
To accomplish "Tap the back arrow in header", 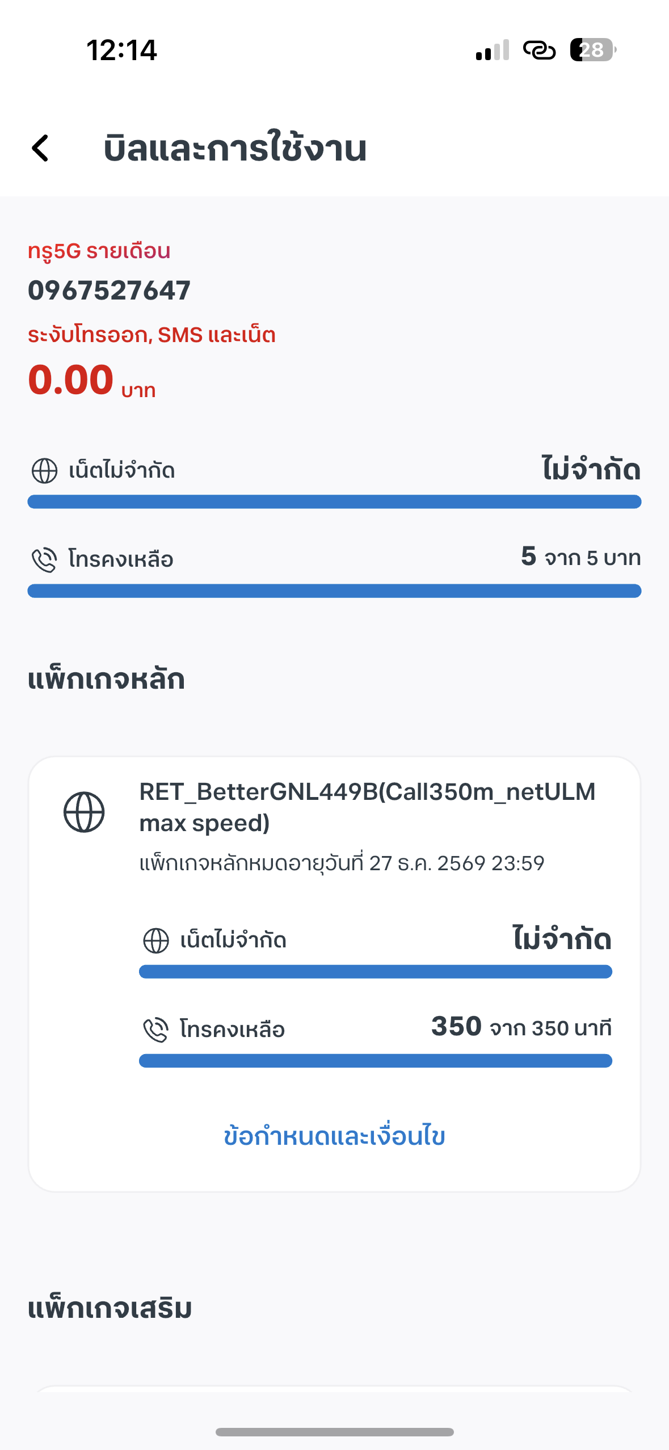I will tap(41, 149).
